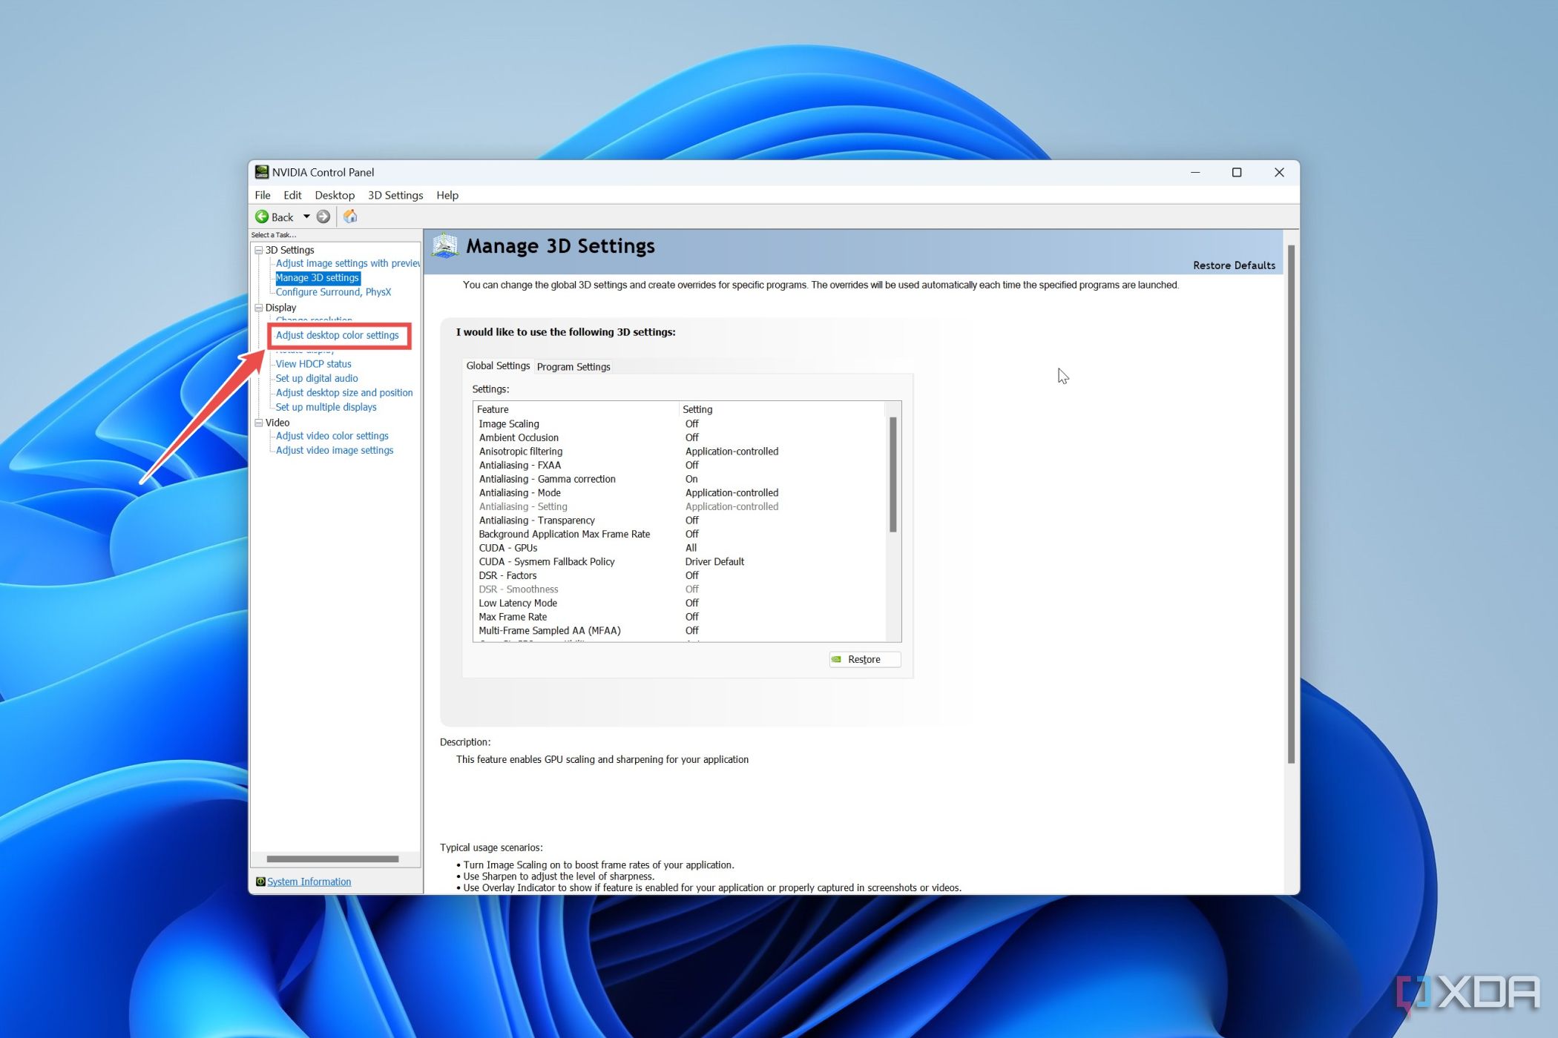Click the Adjust video color settings icon
The image size is (1558, 1038).
pyautogui.click(x=332, y=434)
